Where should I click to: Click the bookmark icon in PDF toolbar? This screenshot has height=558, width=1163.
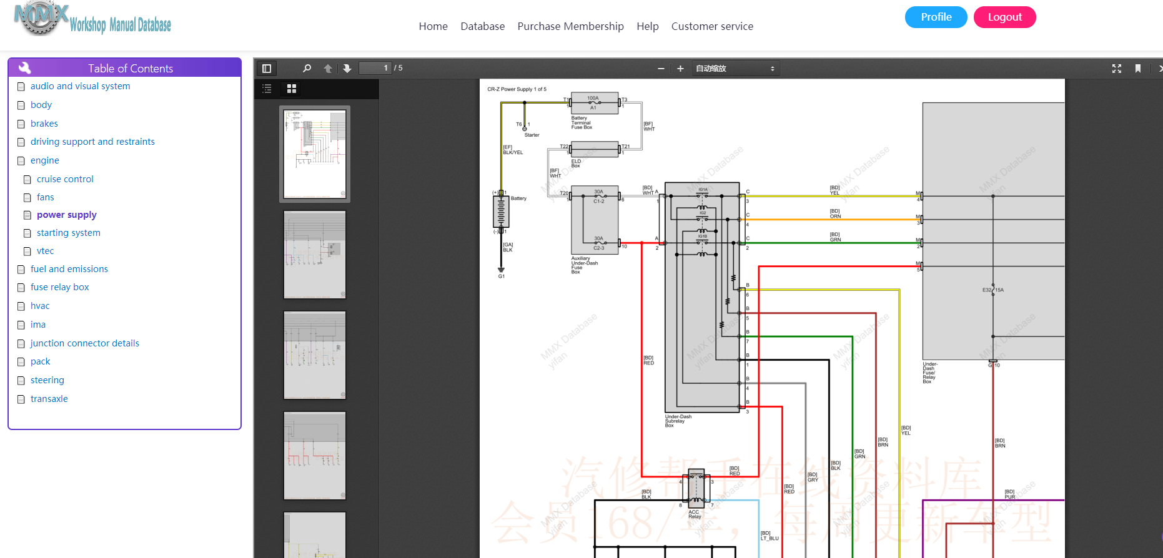tap(1138, 69)
